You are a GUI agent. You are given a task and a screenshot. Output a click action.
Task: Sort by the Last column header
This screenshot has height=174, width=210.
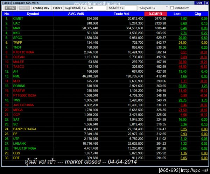[177, 14]
